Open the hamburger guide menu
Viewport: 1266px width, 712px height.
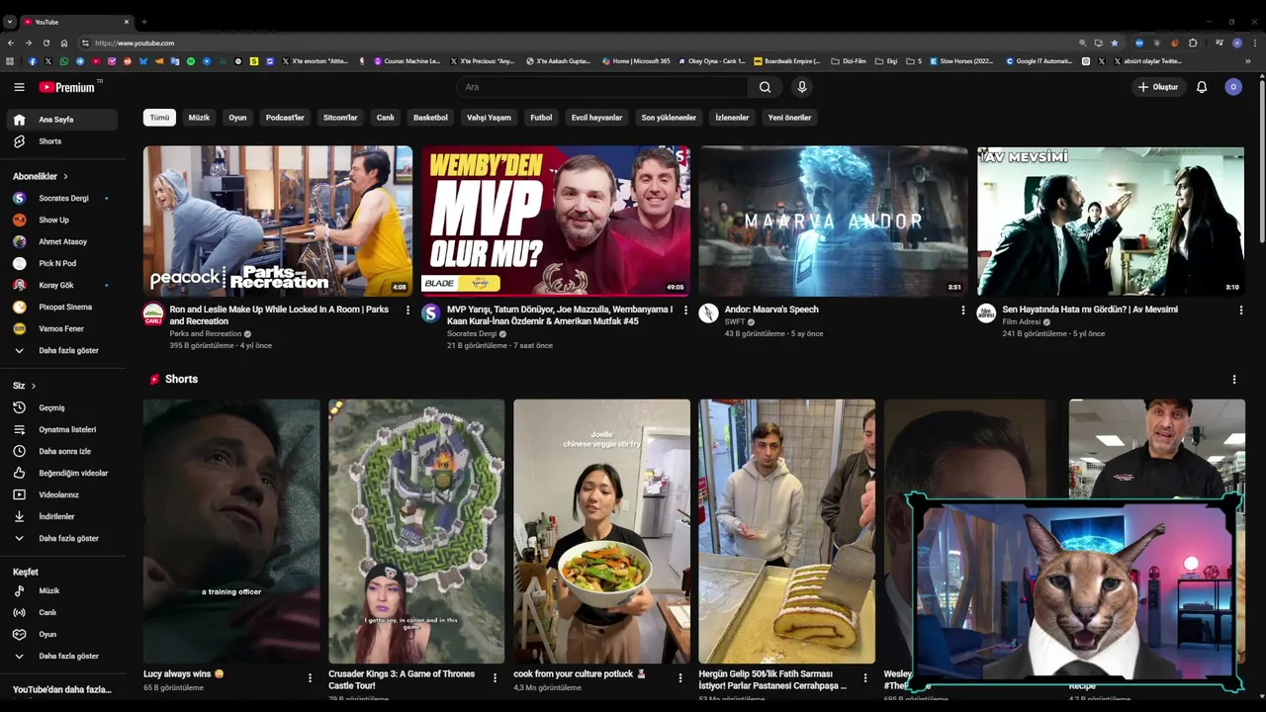pos(19,87)
